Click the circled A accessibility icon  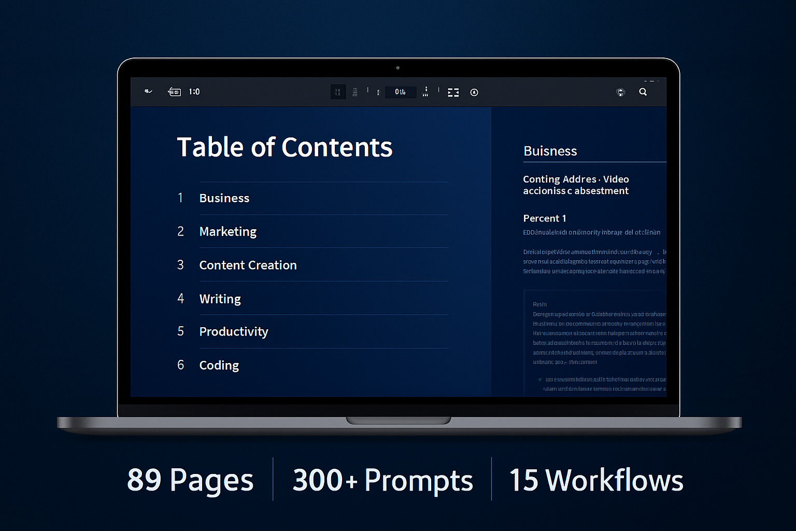(474, 92)
